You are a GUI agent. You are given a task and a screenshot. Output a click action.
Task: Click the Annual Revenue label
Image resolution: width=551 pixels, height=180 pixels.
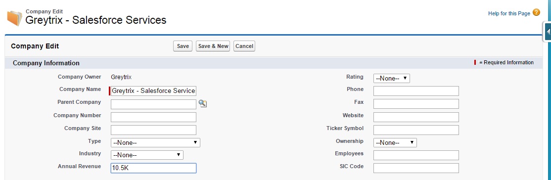pos(80,166)
